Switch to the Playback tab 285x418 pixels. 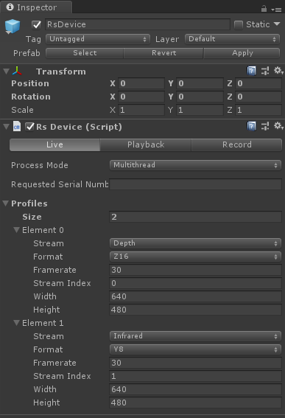click(x=146, y=144)
